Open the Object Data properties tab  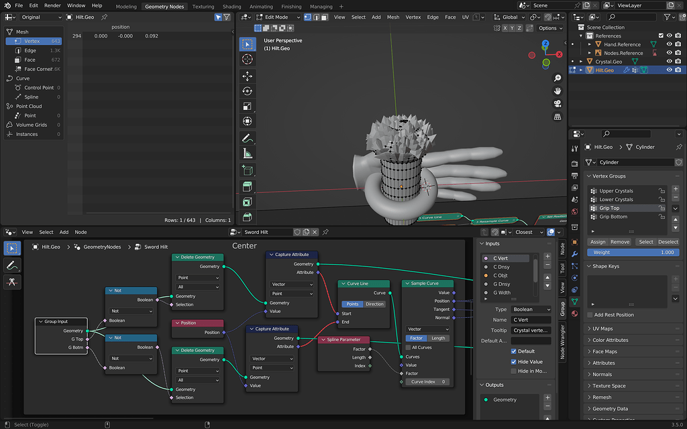click(x=575, y=301)
